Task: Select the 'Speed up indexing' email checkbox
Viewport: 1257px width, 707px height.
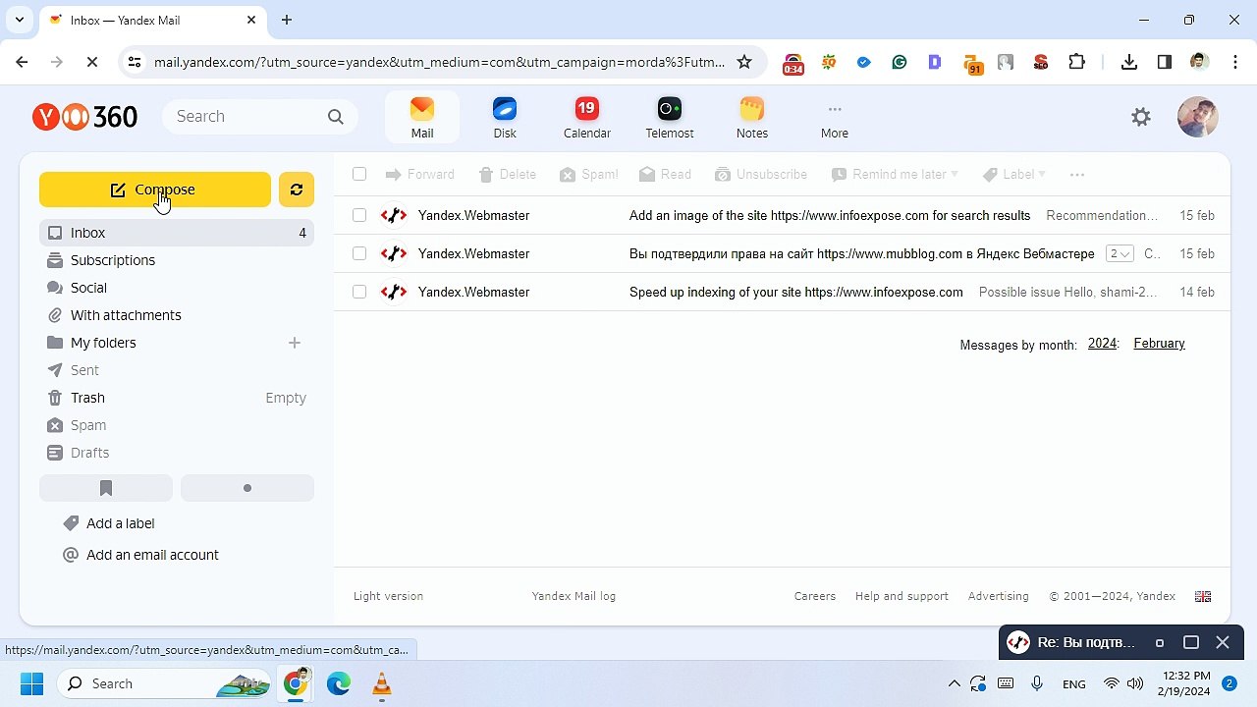Action: 359,292
